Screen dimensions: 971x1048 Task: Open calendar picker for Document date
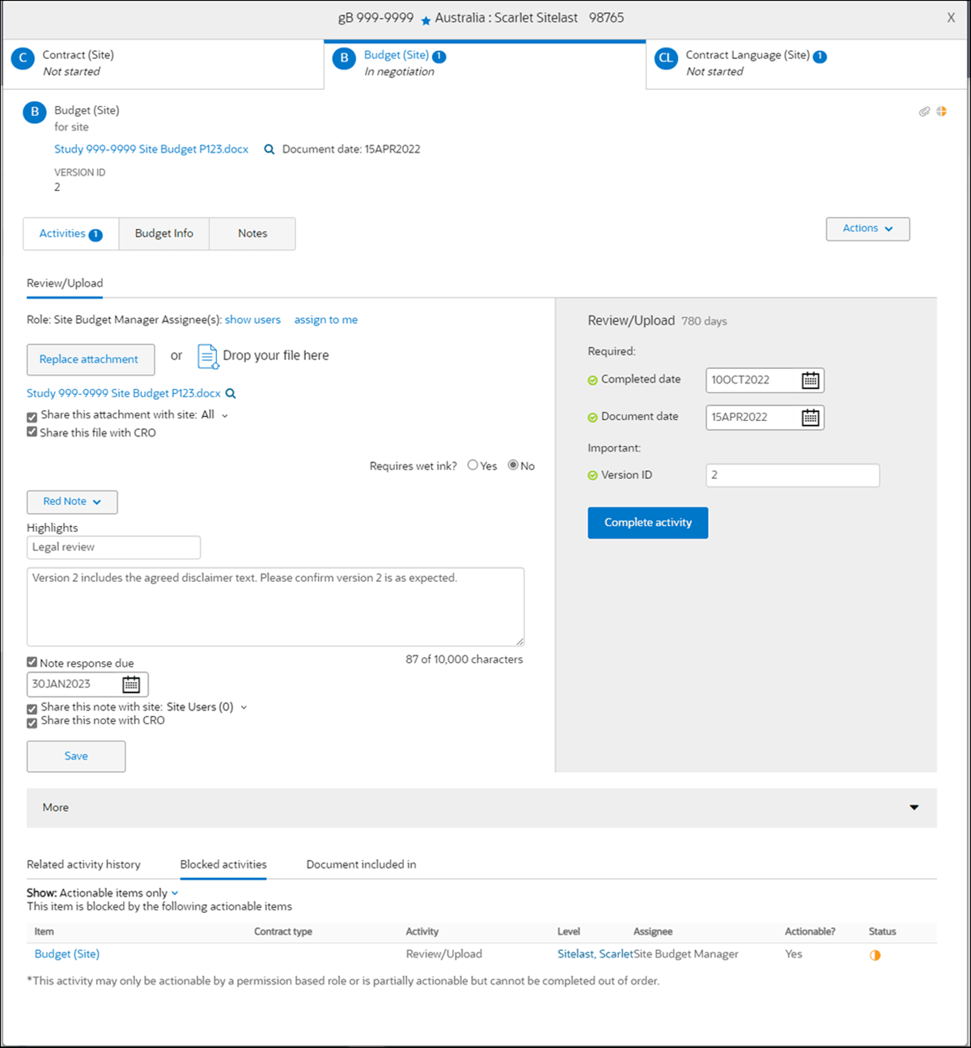810,417
